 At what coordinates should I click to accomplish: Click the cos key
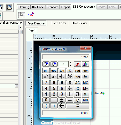tap(54, 71)
